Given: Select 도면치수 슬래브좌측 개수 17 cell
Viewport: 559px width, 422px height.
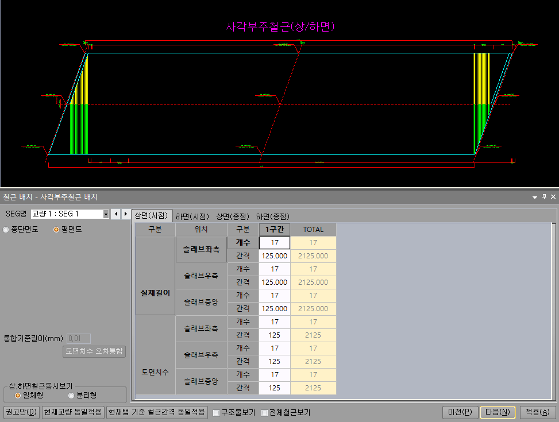Looking at the screenshot, I should 275,322.
